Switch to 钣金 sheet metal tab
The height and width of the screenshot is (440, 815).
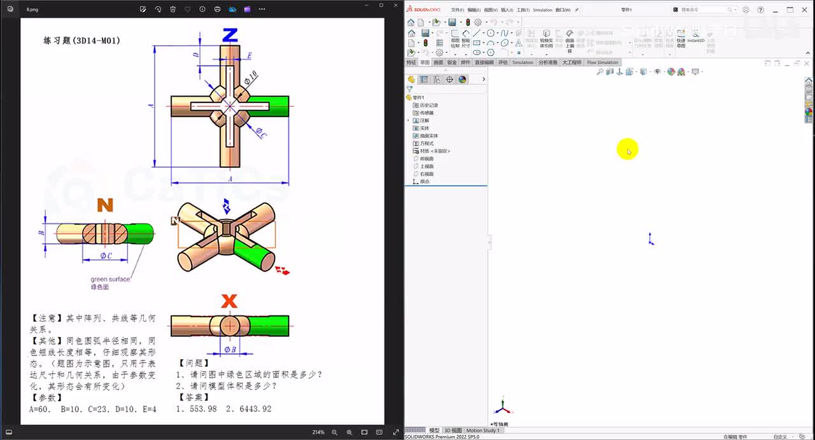(451, 62)
